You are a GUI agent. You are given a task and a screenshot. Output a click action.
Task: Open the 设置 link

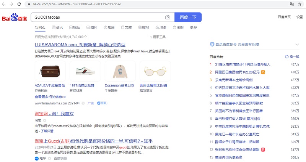[x=299, y=17]
